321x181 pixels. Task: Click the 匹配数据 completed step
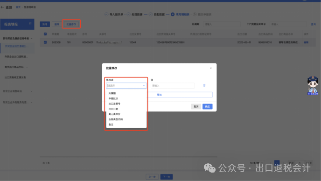pyautogui.click(x=157, y=14)
